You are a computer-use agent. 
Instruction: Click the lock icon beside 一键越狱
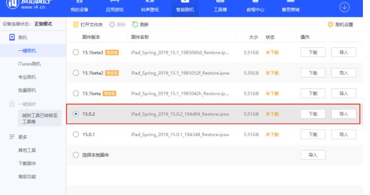[x=12, y=104]
